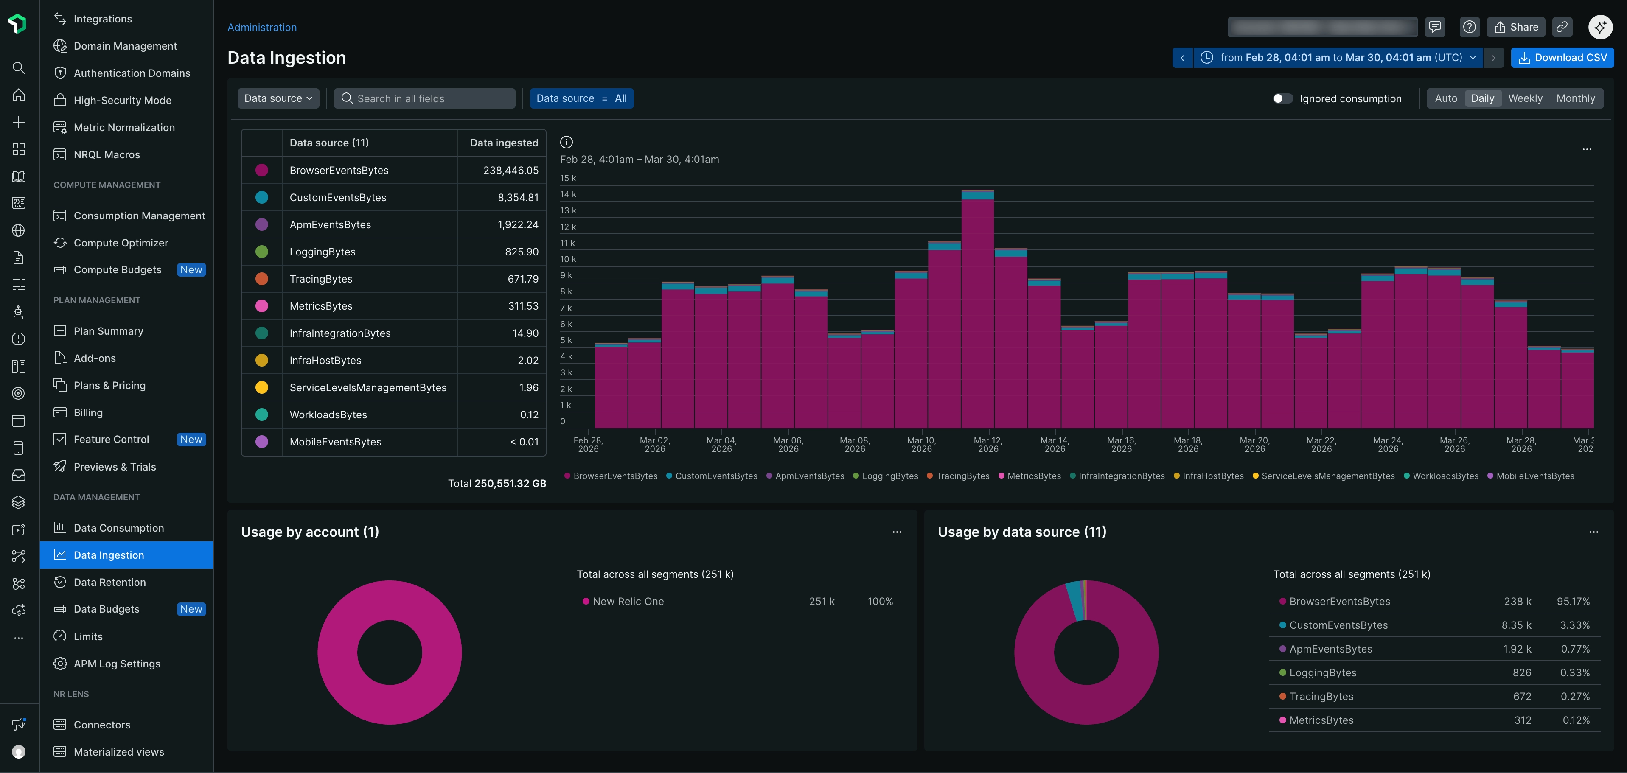Viewport: 1627px width, 773px height.
Task: Click the copy permalink chain icon
Action: tap(1561, 27)
